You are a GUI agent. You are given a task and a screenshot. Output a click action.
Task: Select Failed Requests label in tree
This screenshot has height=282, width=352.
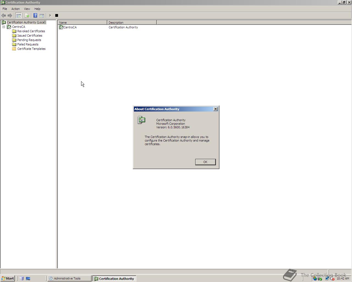tap(28, 44)
